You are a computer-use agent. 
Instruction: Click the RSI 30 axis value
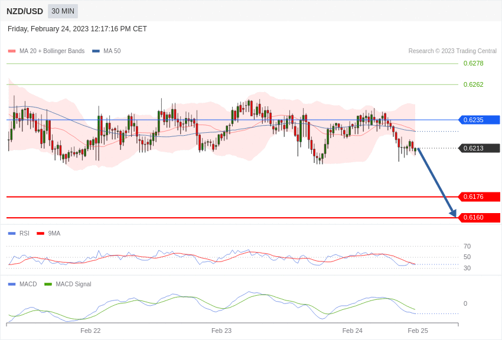pyautogui.click(x=467, y=268)
